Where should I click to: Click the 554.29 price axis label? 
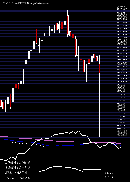(x=122, y=53)
